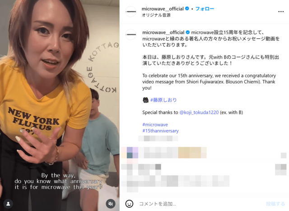Image resolution: width=289 pixels, height=211 pixels.
Task: Visit the @koji_tokuda1220 profile
Action: (x=199, y=112)
